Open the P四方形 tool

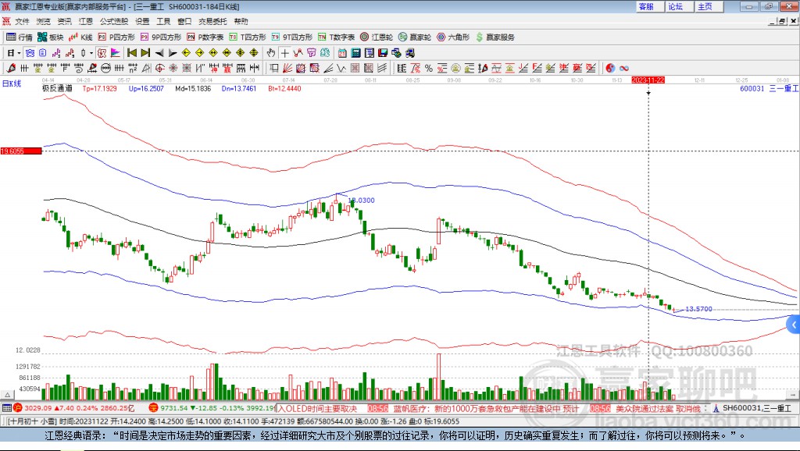click(116, 37)
